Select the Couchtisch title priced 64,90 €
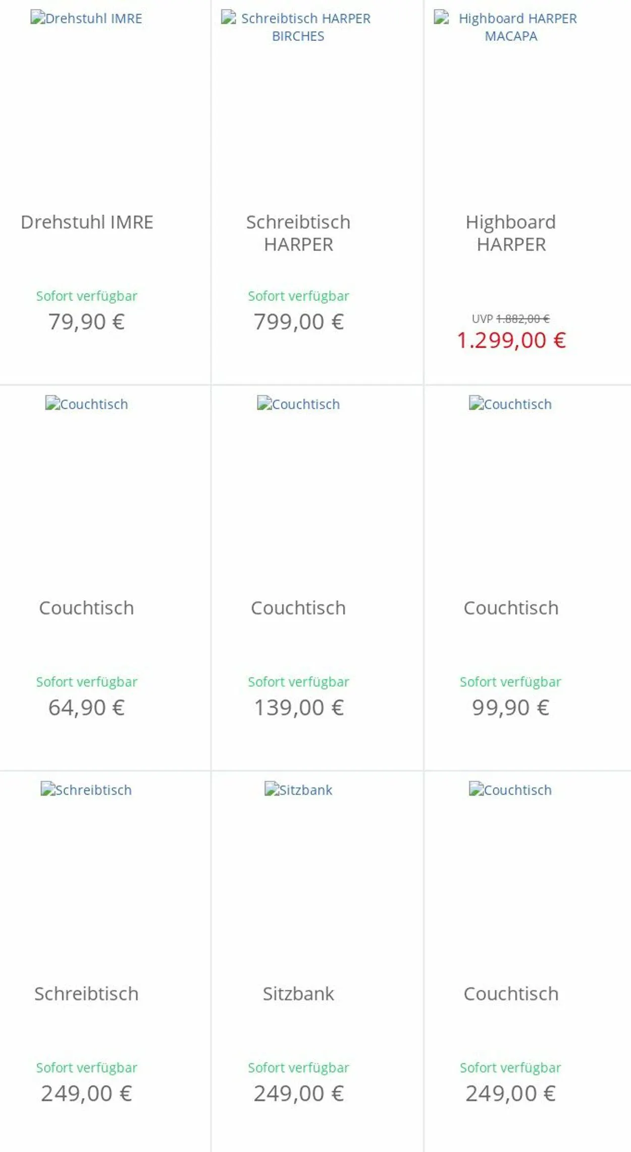631x1152 pixels. pyautogui.click(x=86, y=608)
